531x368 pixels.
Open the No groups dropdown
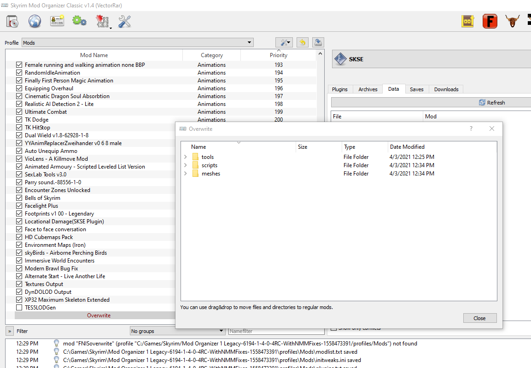177,331
